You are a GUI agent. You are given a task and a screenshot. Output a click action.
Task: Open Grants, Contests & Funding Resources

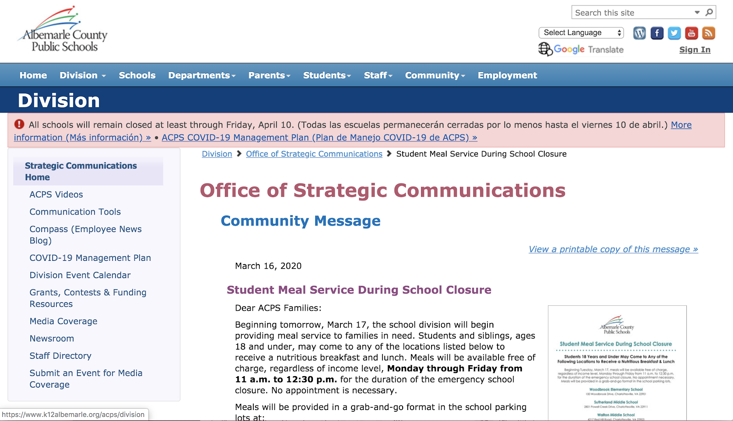88,298
